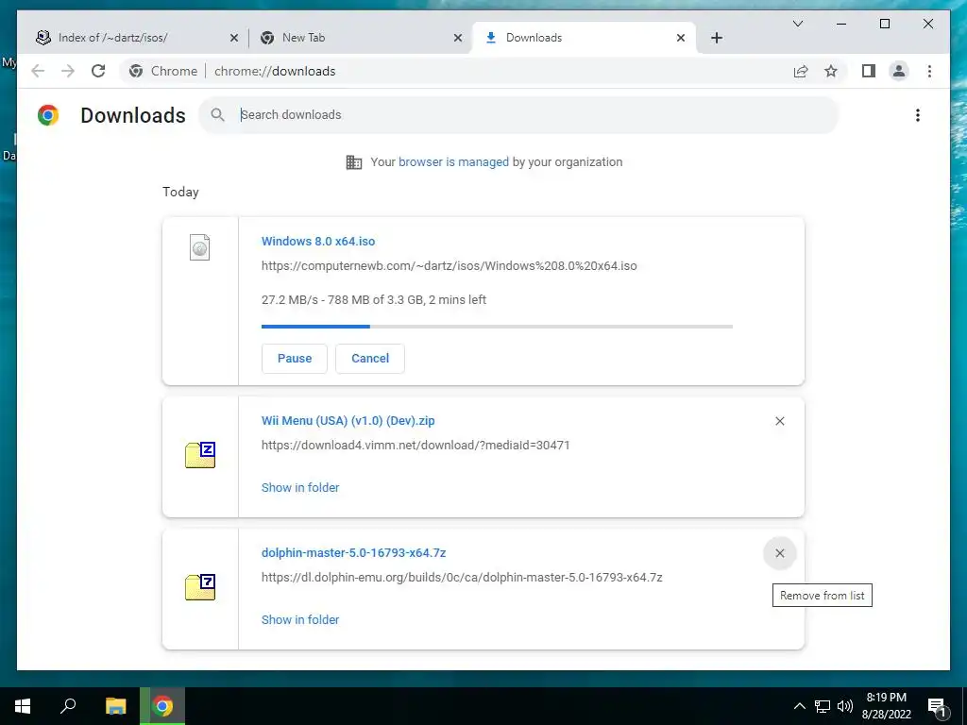Click the browser is managed link
Screen dimensions: 967x725
click(453, 161)
